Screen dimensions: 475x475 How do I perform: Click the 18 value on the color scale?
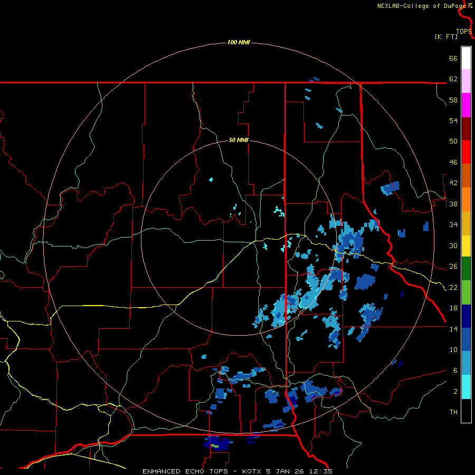453,308
